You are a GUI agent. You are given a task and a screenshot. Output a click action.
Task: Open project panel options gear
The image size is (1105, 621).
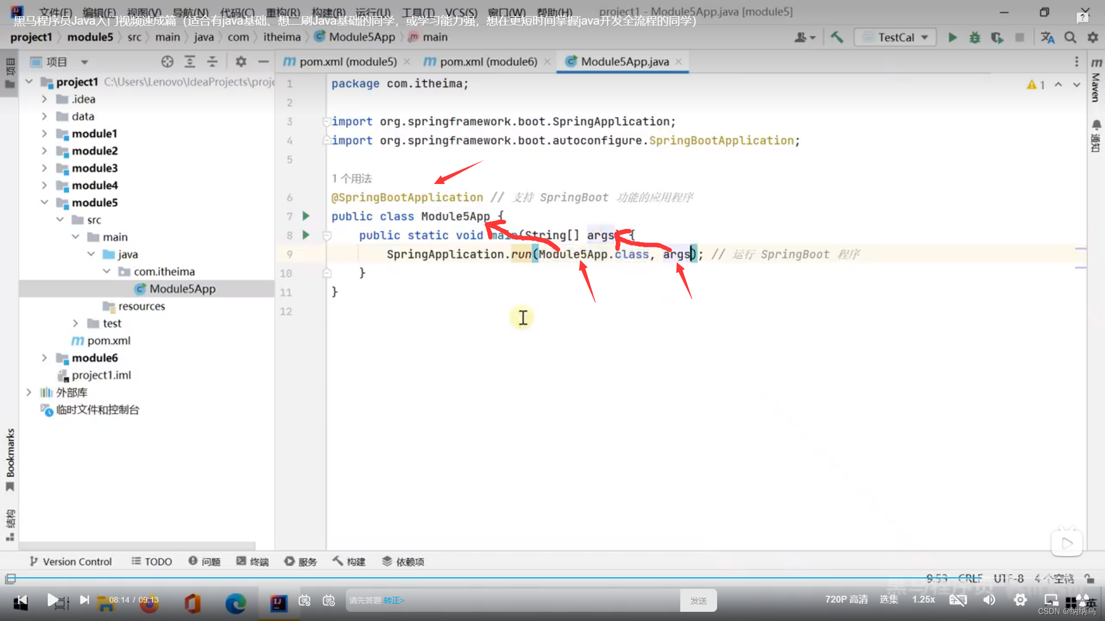241,62
